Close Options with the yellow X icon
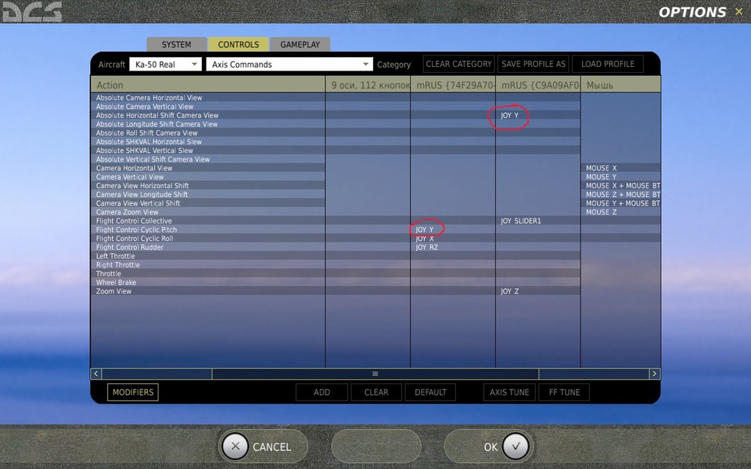The image size is (751, 469). pyautogui.click(x=739, y=11)
